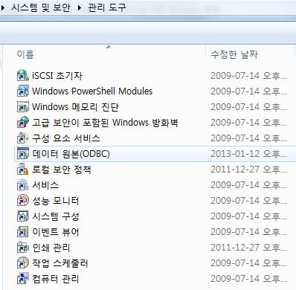Go to 시스템 및 보안 in breadcrumb
Image resolution: width=296 pixels, height=290 pixels.
click(41, 7)
